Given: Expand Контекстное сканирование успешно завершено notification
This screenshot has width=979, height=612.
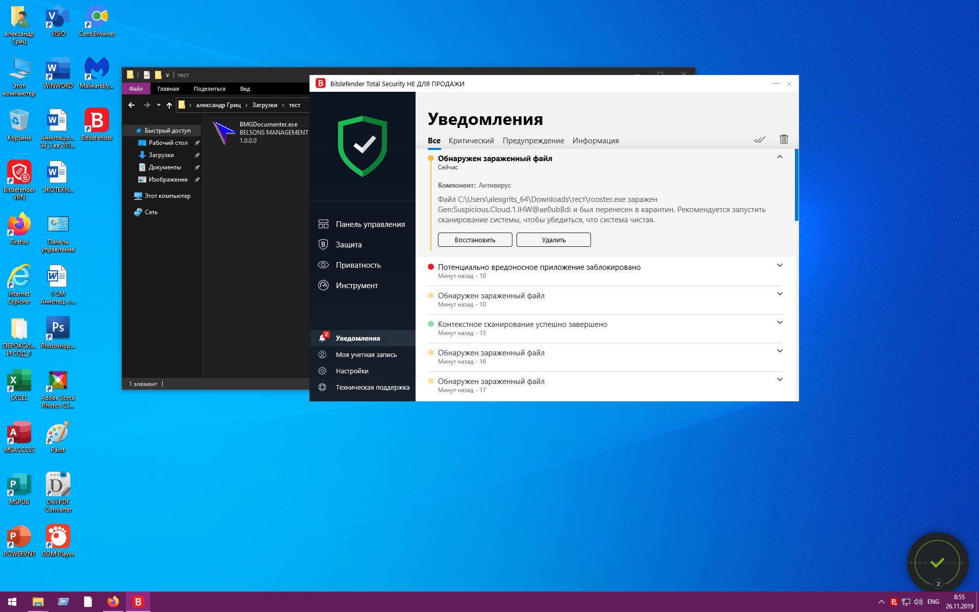Looking at the screenshot, I should [780, 322].
